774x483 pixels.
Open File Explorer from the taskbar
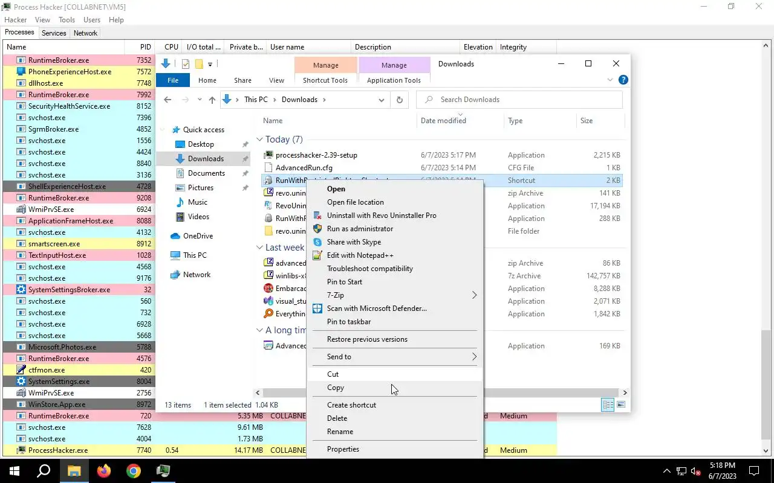point(74,471)
